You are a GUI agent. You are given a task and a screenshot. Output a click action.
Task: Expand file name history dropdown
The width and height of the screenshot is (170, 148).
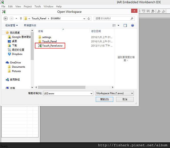92,93
